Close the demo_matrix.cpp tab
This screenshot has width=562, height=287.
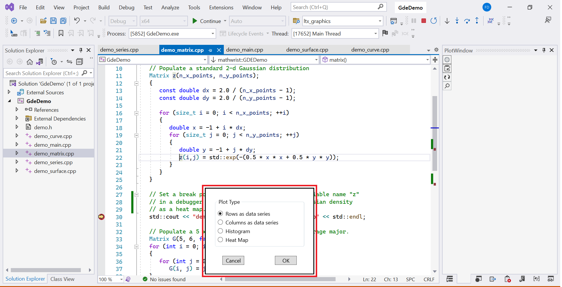click(x=219, y=50)
